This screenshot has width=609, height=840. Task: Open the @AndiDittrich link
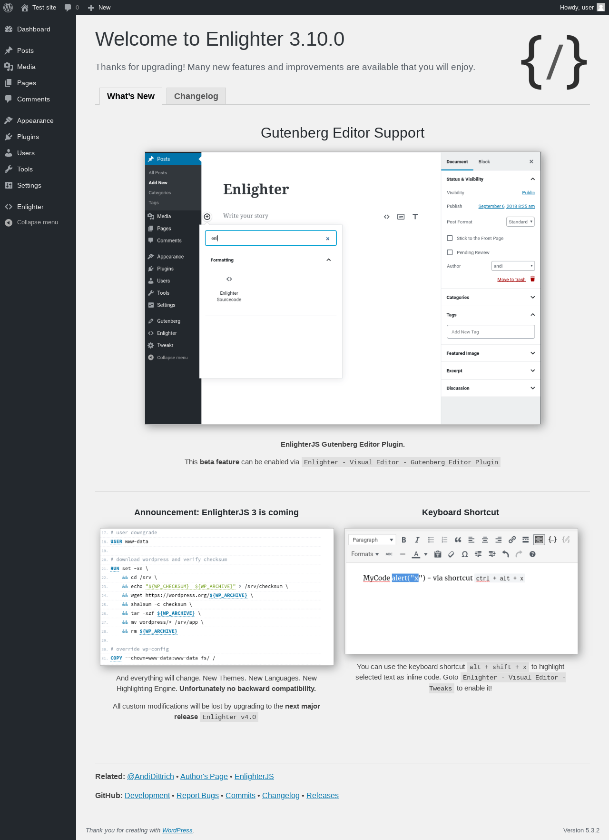tap(150, 776)
